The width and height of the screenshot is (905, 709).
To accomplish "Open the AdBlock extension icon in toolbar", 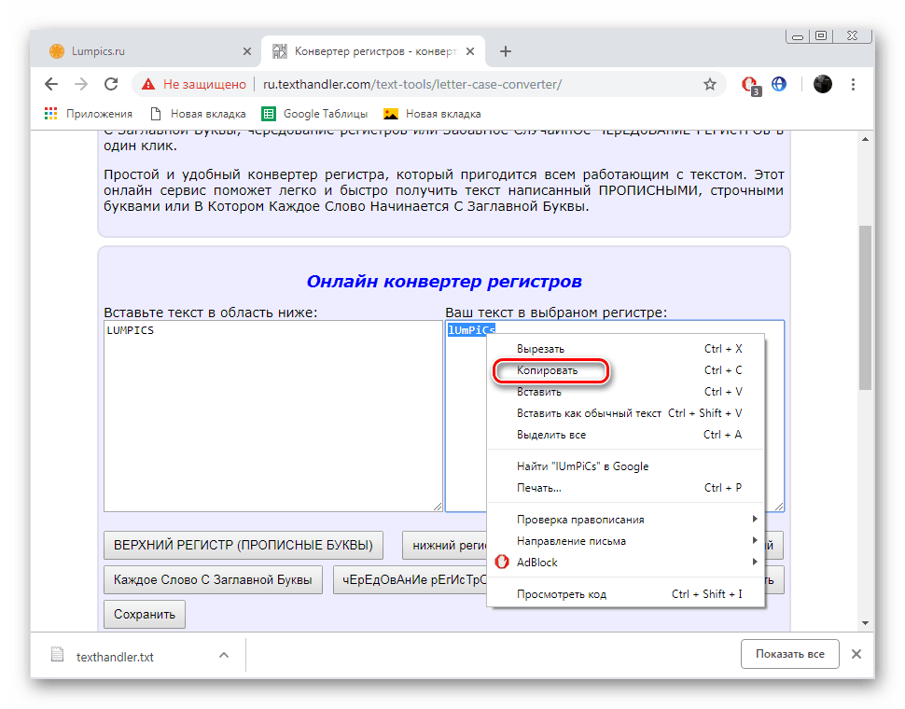I will (x=751, y=86).
